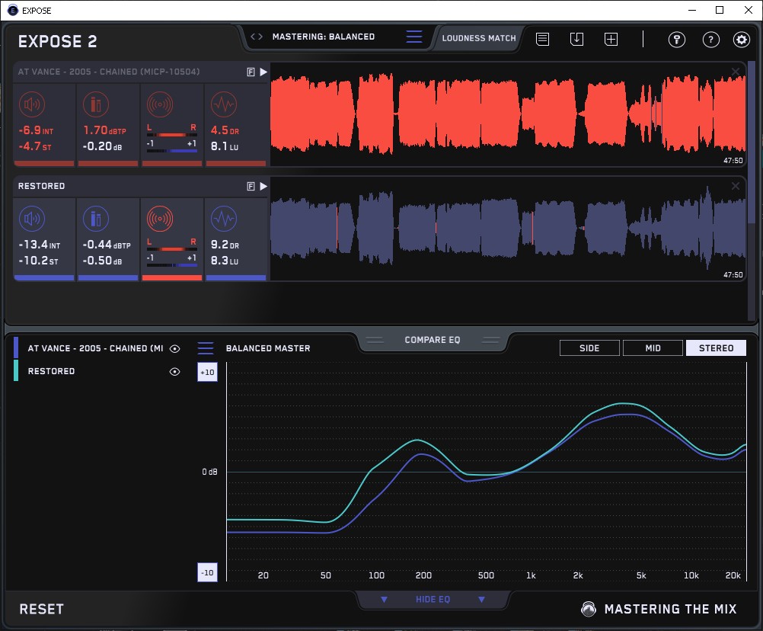763x631 pixels.
Task: Hide the Restored EQ curve via its eye icon
Action: (x=175, y=372)
